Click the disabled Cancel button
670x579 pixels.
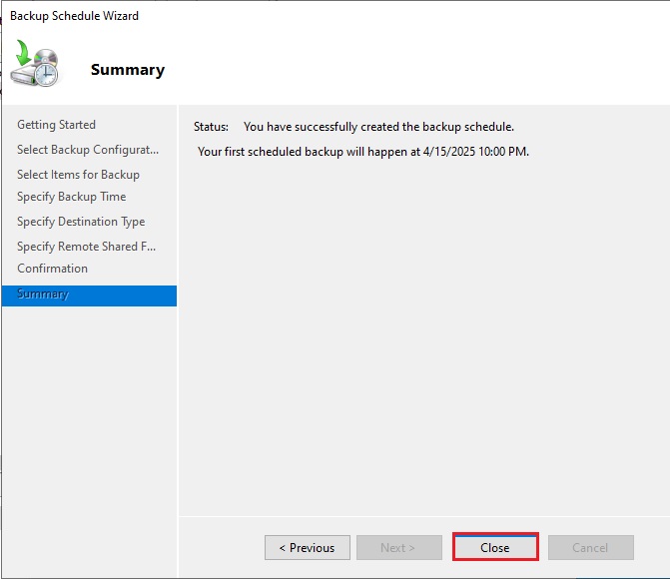tap(590, 547)
